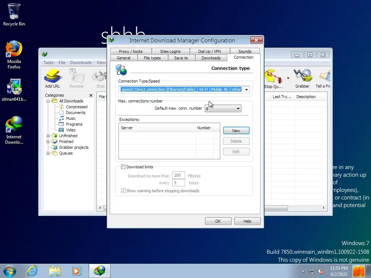This screenshot has height=278, width=371.
Task: Open File menu in IDM window
Action: [x=62, y=63]
